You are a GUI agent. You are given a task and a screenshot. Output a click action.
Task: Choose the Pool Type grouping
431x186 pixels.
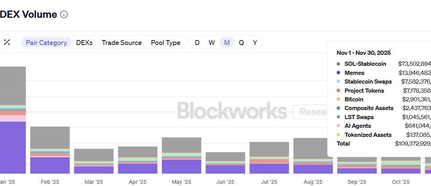click(x=166, y=43)
